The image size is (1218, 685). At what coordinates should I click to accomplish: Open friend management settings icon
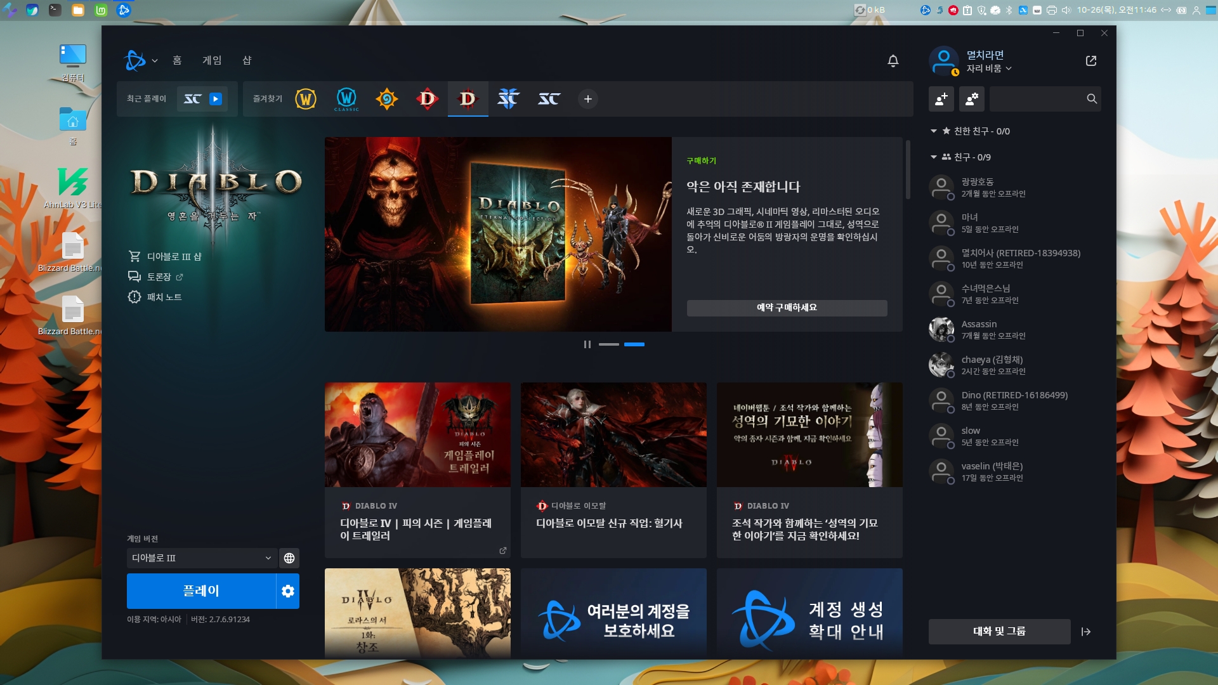(x=972, y=99)
